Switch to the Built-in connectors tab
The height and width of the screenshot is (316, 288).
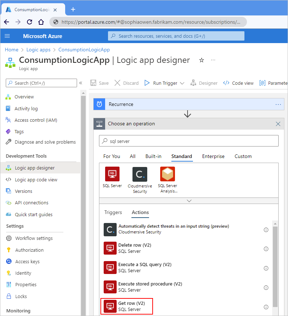point(153,156)
